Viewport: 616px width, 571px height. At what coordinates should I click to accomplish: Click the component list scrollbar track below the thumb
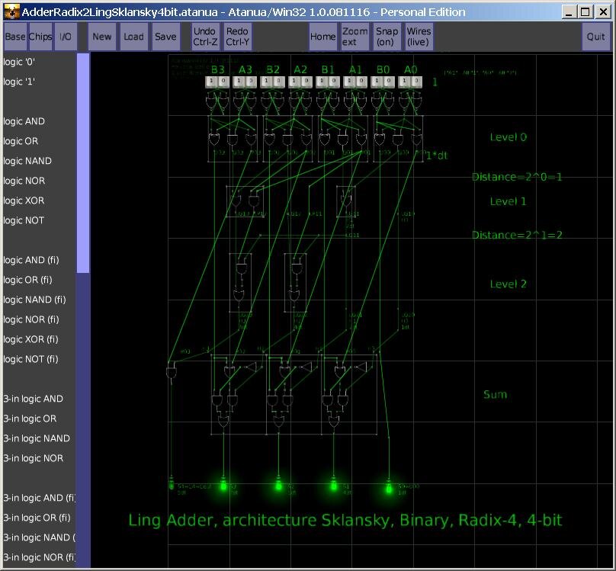coord(83,420)
